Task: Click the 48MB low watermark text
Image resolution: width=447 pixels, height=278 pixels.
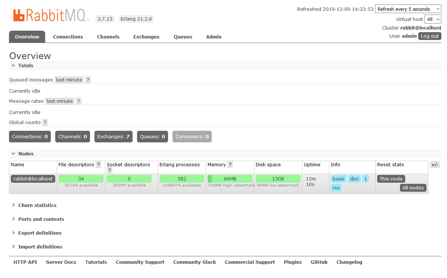Action: coord(278,185)
